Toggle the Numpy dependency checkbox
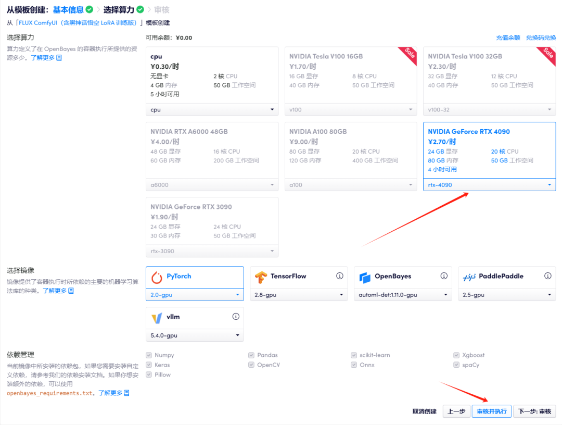The height and width of the screenshot is (425, 562). point(149,355)
